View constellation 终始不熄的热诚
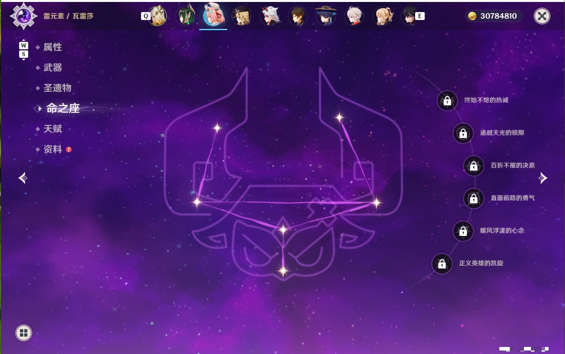 coord(486,100)
